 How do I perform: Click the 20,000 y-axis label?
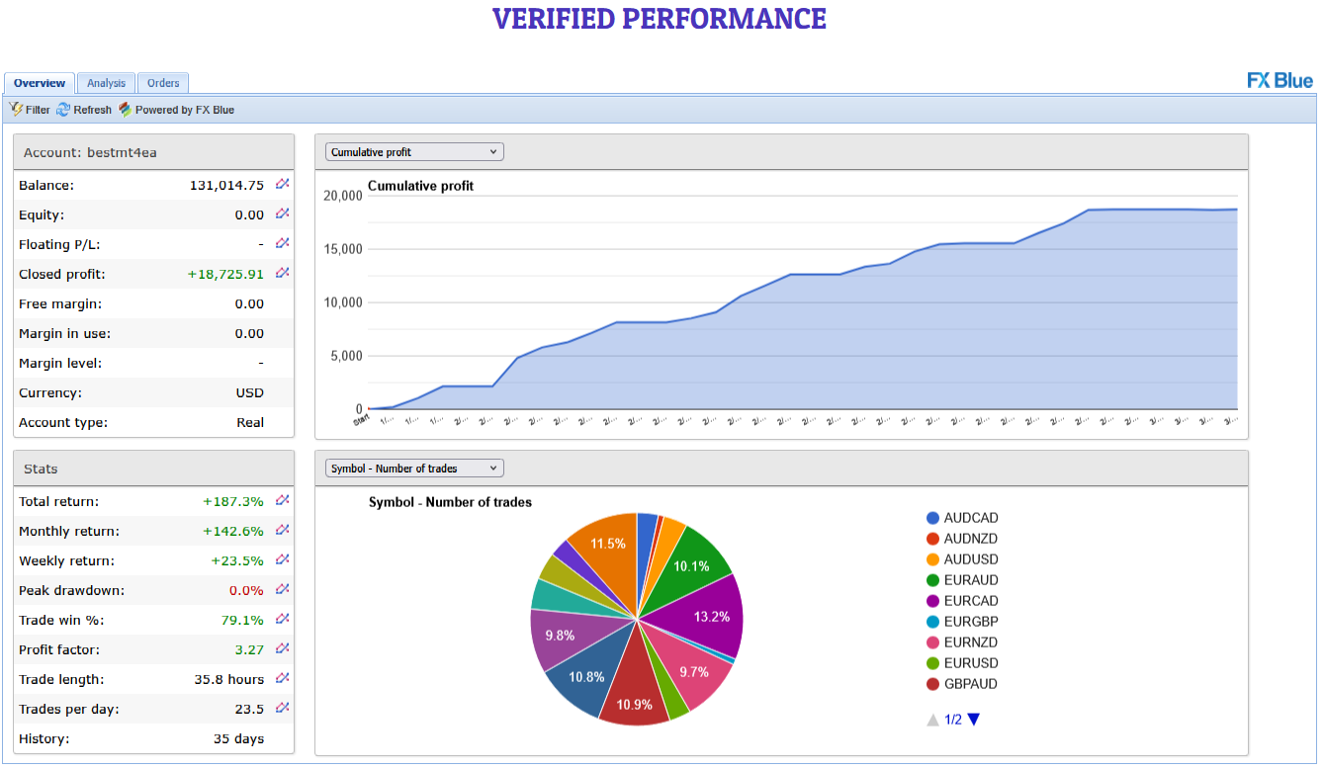[343, 196]
